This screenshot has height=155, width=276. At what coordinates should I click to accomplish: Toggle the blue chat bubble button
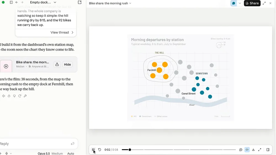pos(234,3)
